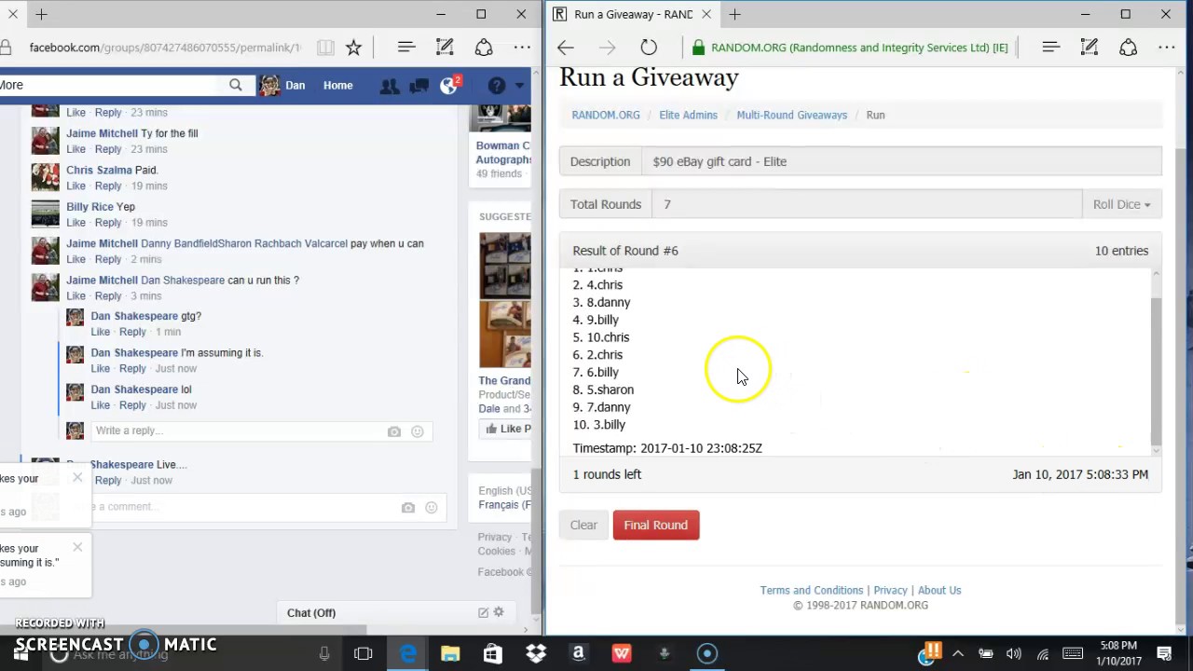Open the Hub icon in the RANDOM.ORG window
Image resolution: width=1193 pixels, height=671 pixels.
(x=1050, y=48)
